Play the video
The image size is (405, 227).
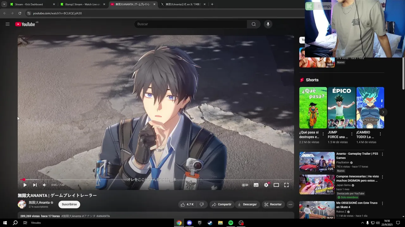click(x=25, y=185)
